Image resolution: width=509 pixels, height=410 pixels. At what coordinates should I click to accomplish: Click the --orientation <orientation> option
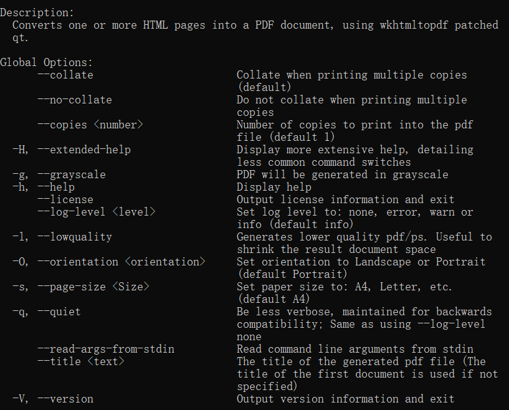click(121, 262)
